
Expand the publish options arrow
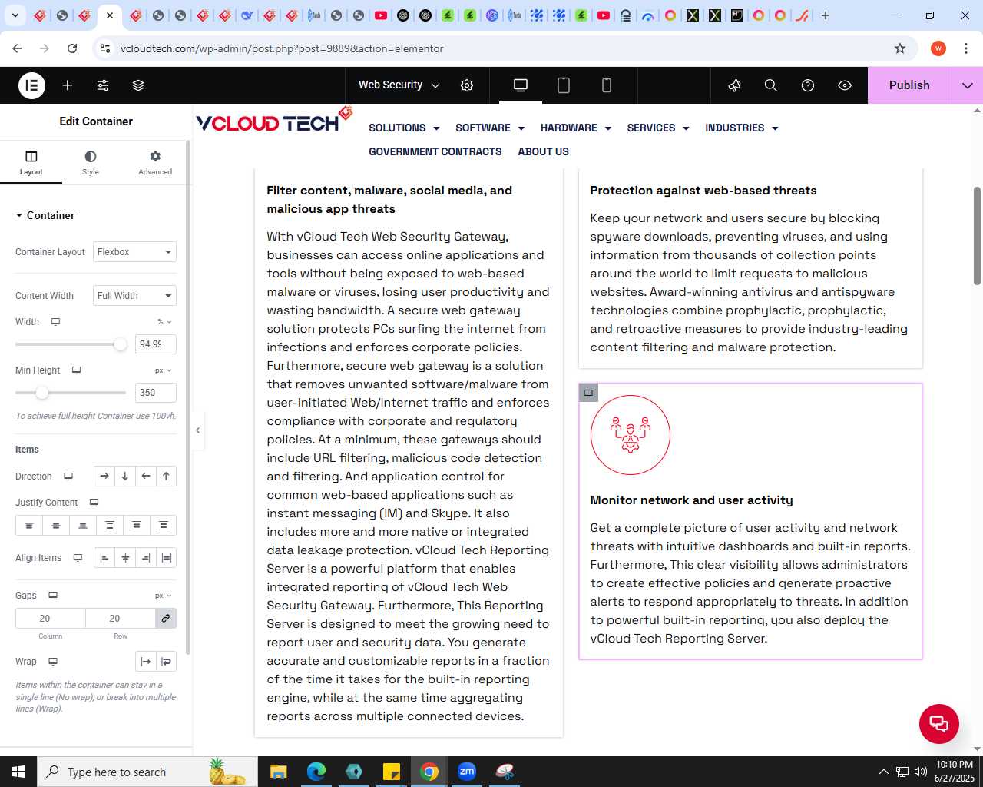click(x=968, y=85)
